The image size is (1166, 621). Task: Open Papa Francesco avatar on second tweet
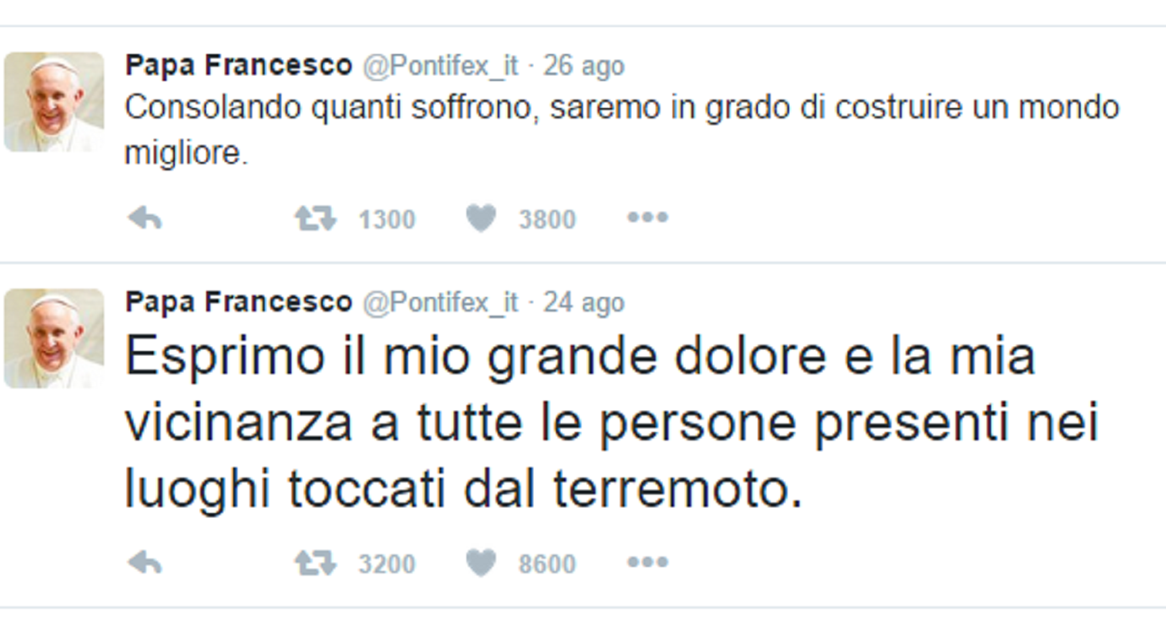click(54, 338)
